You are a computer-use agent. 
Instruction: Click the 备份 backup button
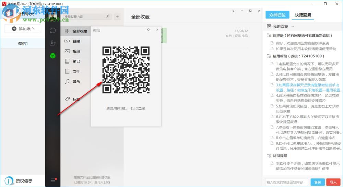coord(317,182)
